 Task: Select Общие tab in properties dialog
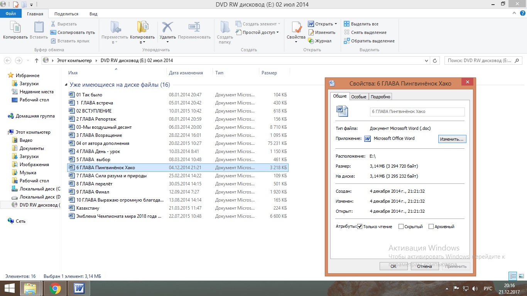(x=340, y=96)
